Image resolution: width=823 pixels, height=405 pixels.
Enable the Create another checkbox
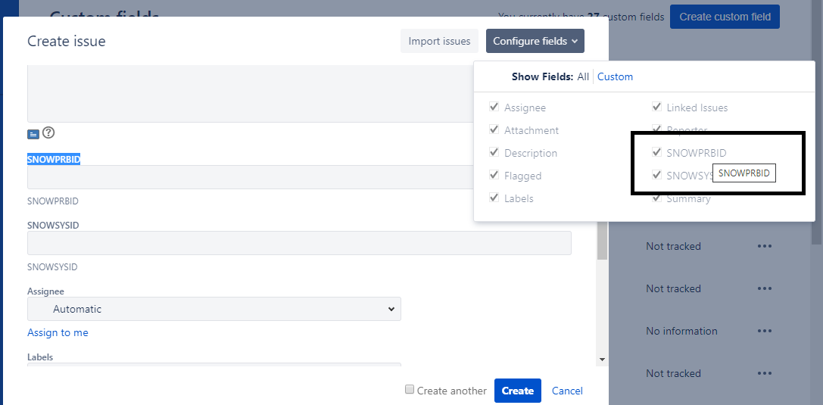coord(410,390)
